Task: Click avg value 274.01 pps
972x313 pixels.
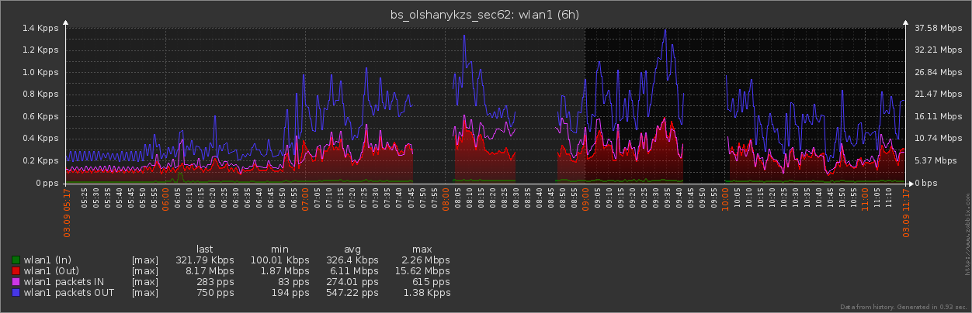Action: coord(353,282)
